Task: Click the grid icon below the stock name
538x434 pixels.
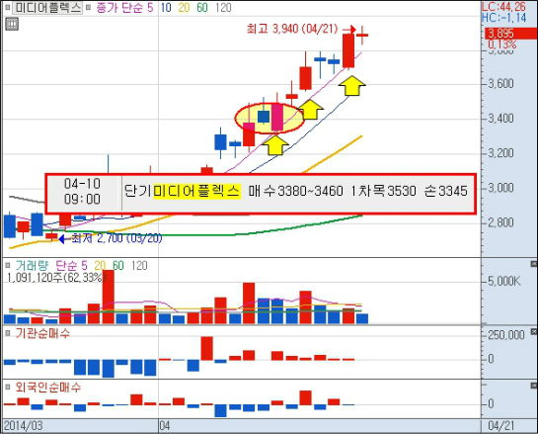Action: pos(12,24)
